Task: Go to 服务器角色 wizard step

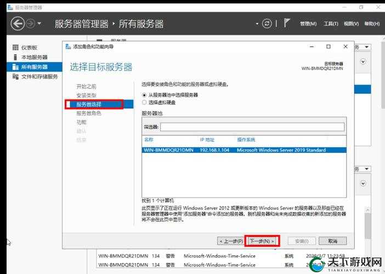Action: pos(89,113)
